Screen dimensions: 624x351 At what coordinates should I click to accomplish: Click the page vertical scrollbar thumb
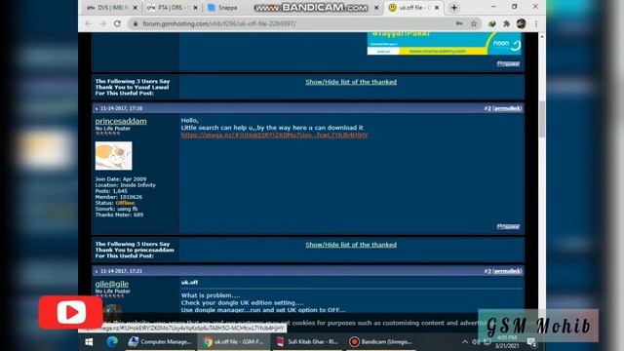pyautogui.click(x=542, y=119)
